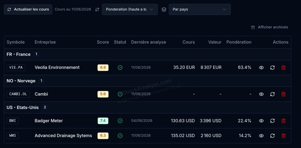Click Badger Meter's 130.63 USD price

[x=183, y=121]
